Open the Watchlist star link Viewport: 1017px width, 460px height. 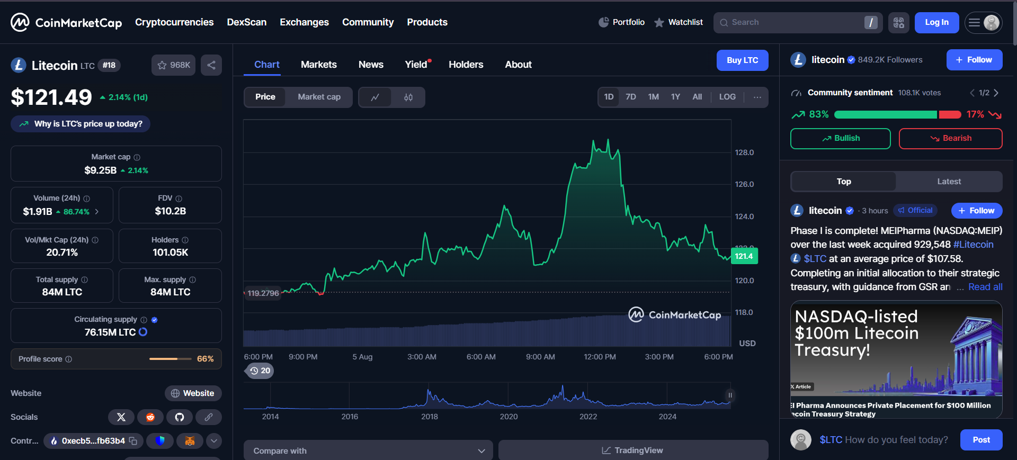[x=679, y=22]
